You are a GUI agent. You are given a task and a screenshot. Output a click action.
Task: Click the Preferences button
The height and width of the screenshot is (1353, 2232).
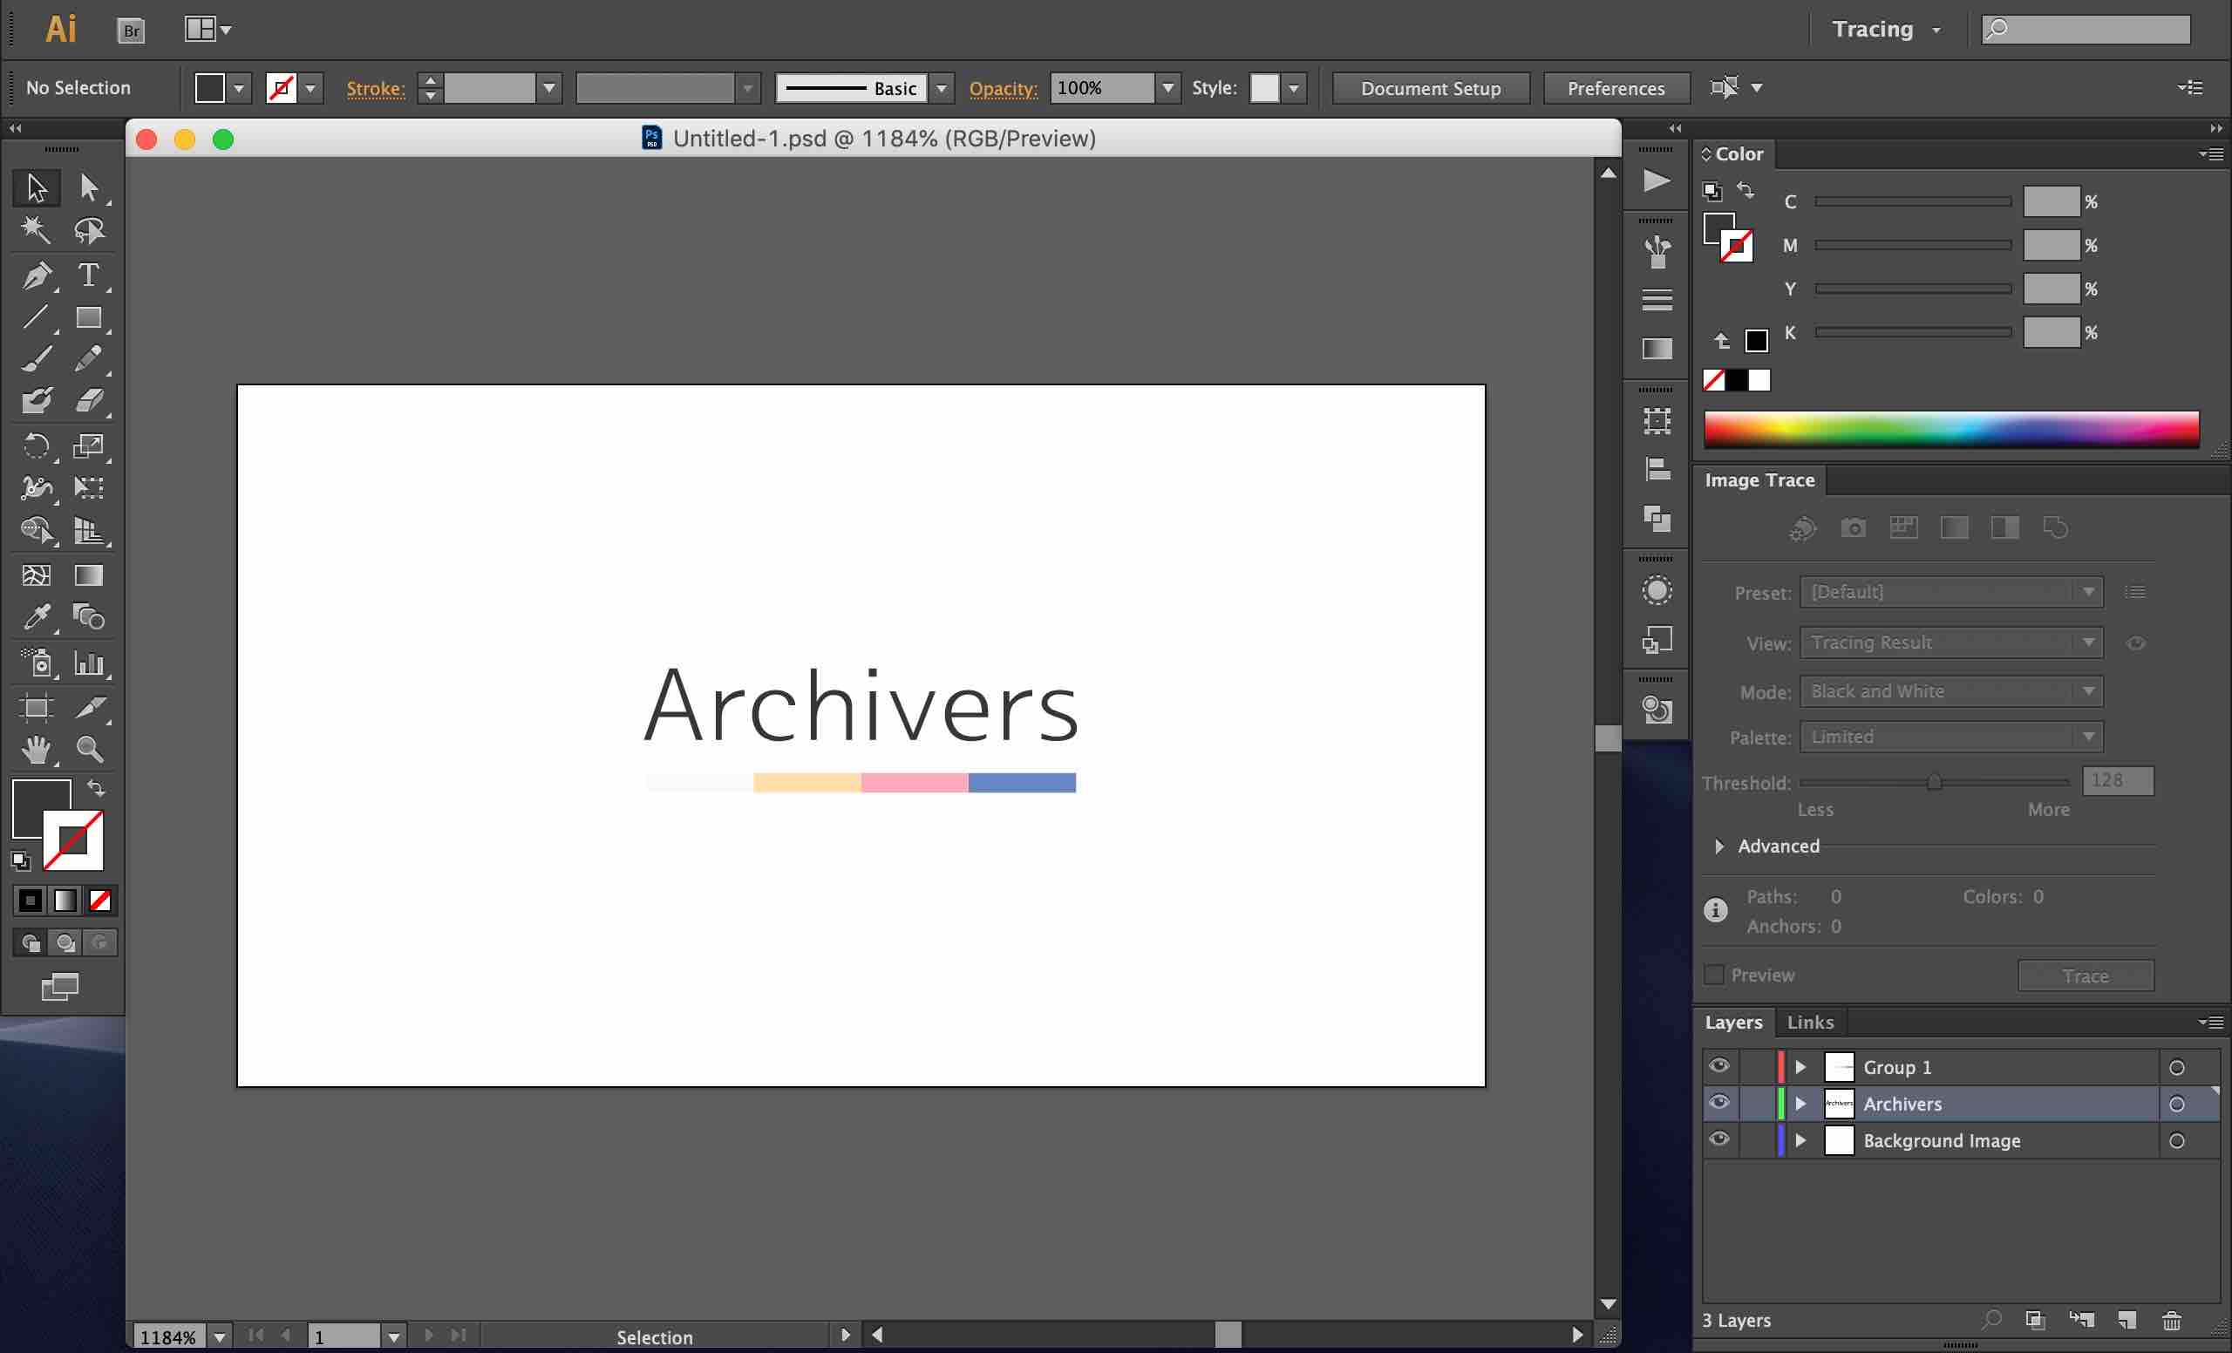click(x=1616, y=88)
